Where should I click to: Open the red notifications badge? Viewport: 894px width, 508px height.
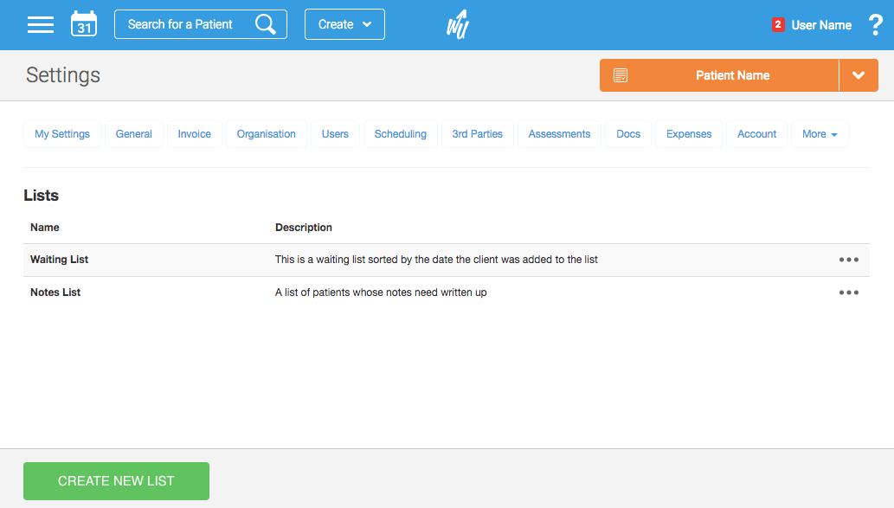(x=778, y=25)
